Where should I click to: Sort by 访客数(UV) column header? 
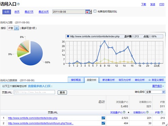[139, 113]
